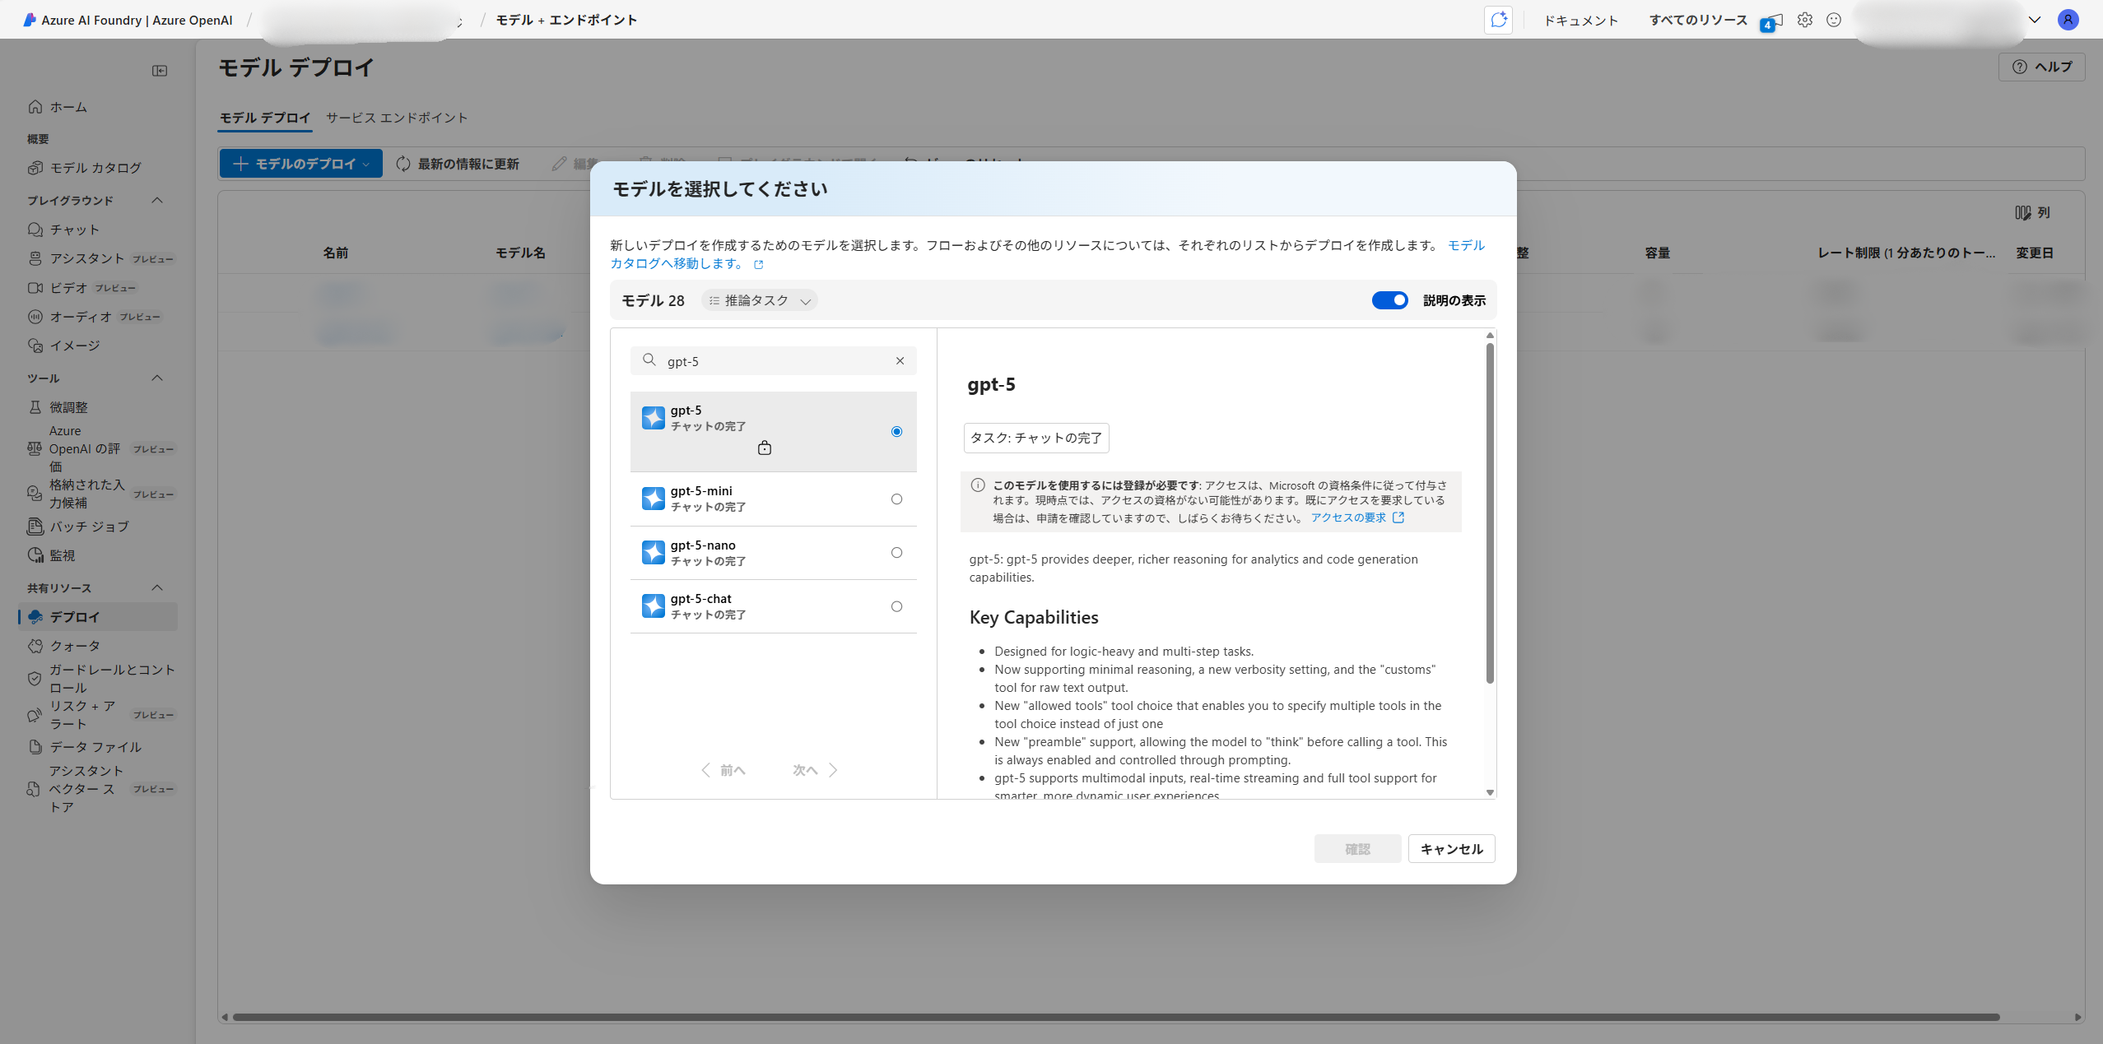Image resolution: width=2103 pixels, height=1044 pixels.
Task: Click ドキュメント in the header
Action: point(1580,21)
